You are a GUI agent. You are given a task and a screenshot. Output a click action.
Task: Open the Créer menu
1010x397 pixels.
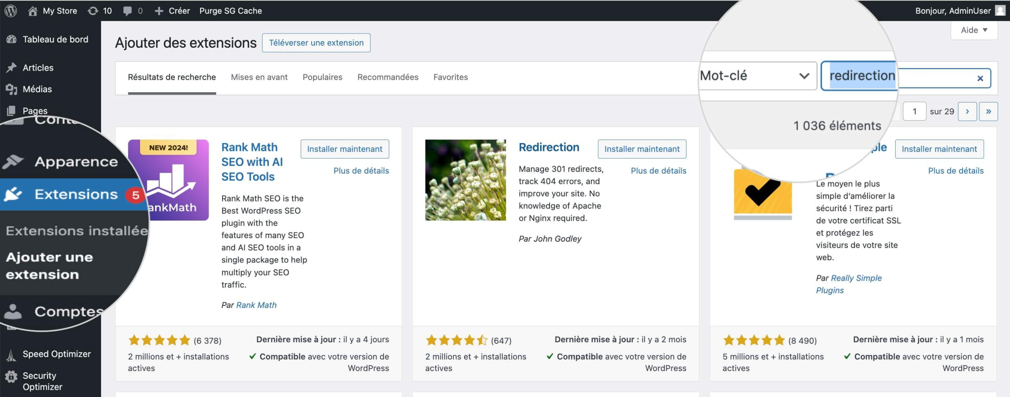(179, 11)
